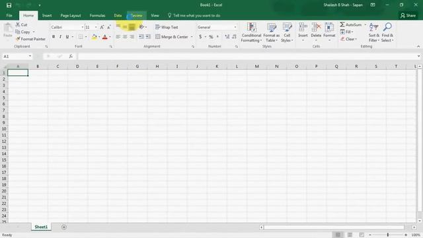Viewport: 423px width, 238px height.
Task: Align cell text to the left
Action: 118,37
